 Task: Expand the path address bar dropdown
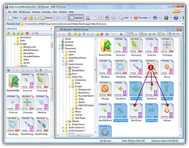click(182, 24)
